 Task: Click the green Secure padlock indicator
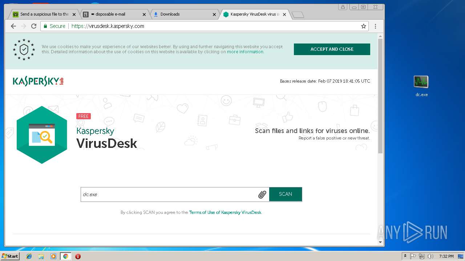pyautogui.click(x=54, y=26)
